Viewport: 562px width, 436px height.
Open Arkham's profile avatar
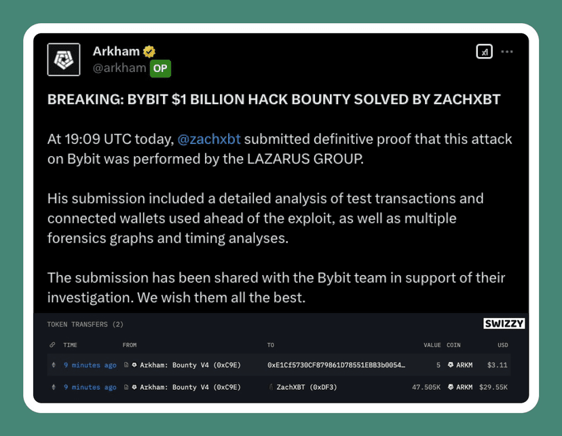(64, 60)
